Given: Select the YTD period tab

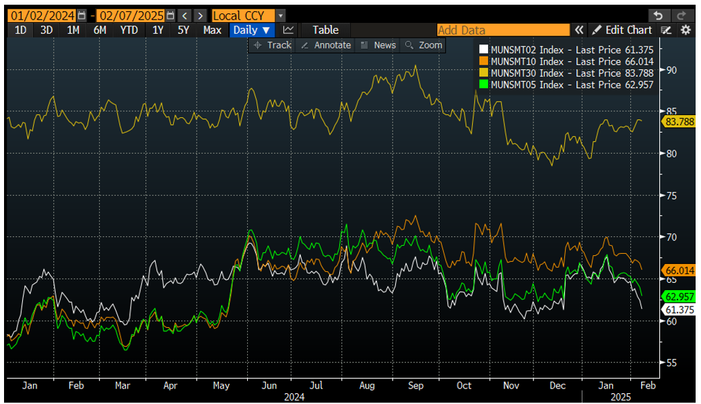Looking at the screenshot, I should click(x=129, y=30).
